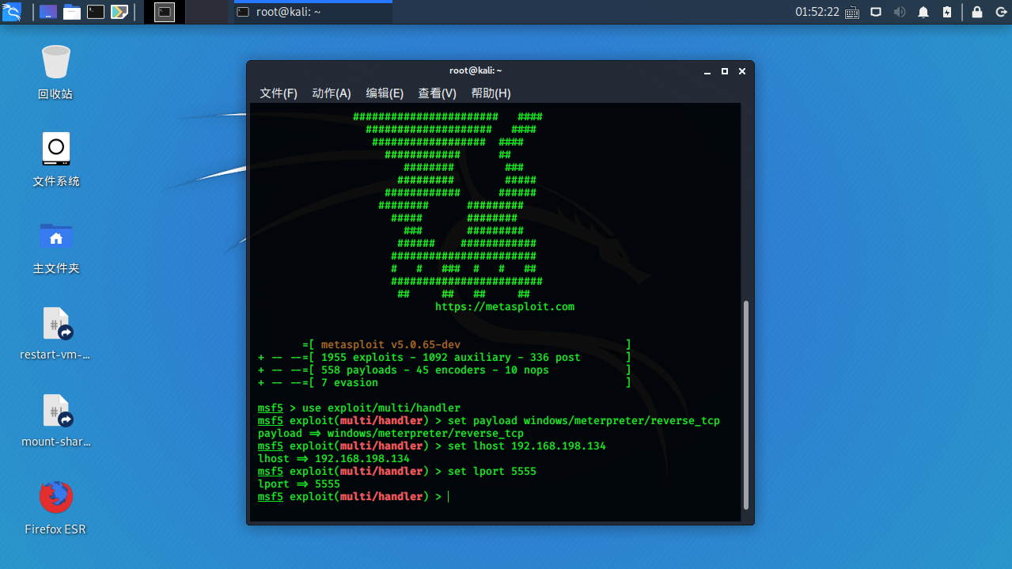The height and width of the screenshot is (569, 1012).
Task: Launch the terminal emulator from panel
Action: (x=96, y=12)
